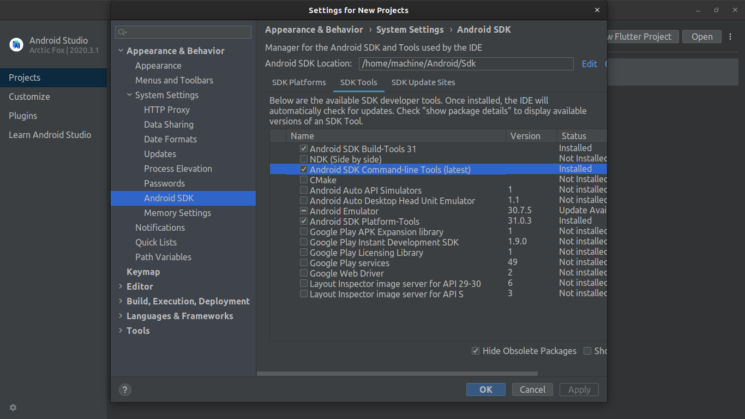This screenshot has width=745, height=419.
Task: Click the horizontal scrollbar at dialog bottom
Action: pyautogui.click(x=397, y=374)
